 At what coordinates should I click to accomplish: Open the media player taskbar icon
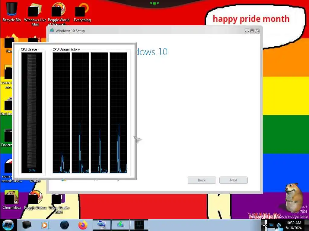pyautogui.click(x=45, y=225)
